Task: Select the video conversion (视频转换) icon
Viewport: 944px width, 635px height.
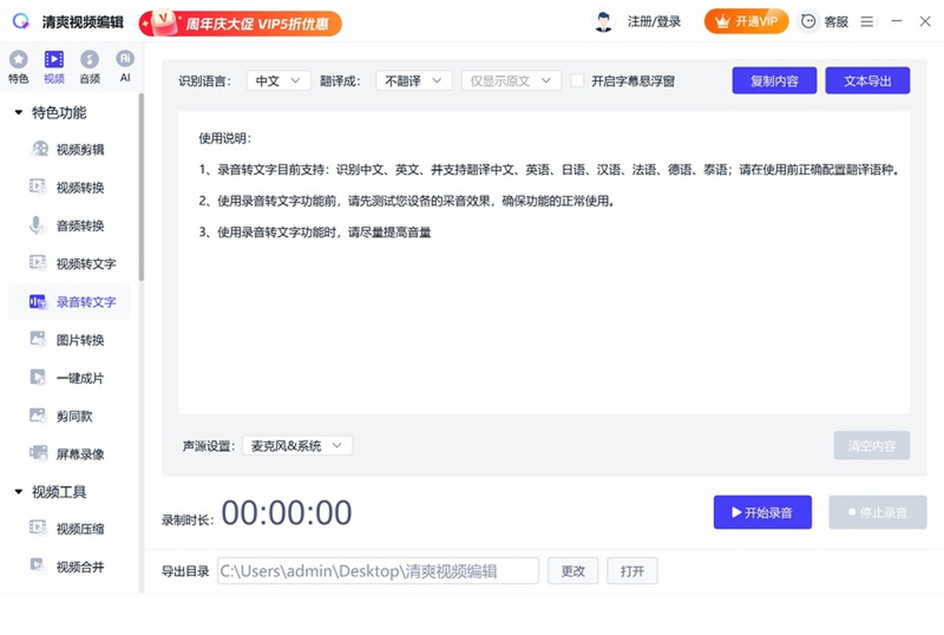Action: [x=39, y=187]
